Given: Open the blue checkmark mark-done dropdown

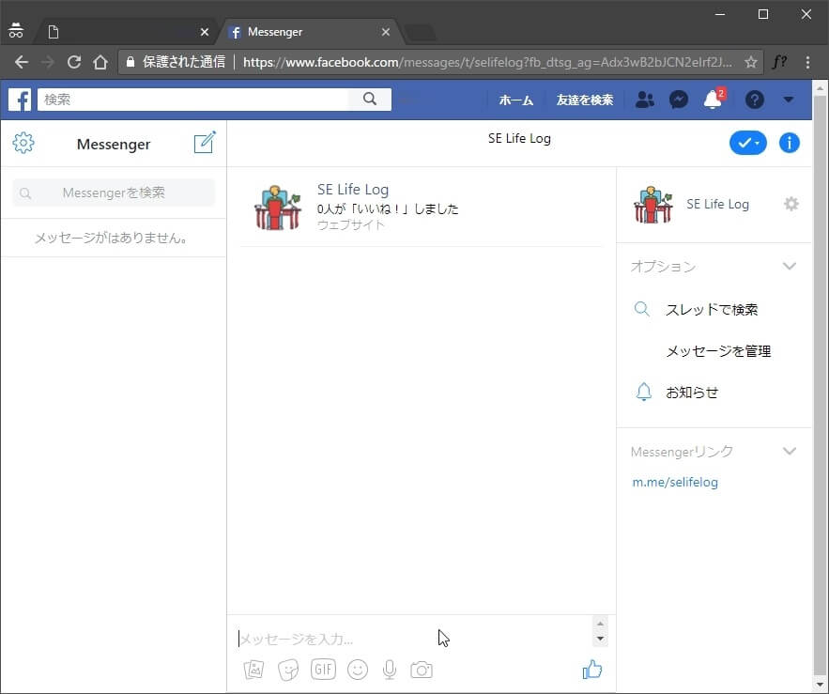Looking at the screenshot, I should (748, 143).
